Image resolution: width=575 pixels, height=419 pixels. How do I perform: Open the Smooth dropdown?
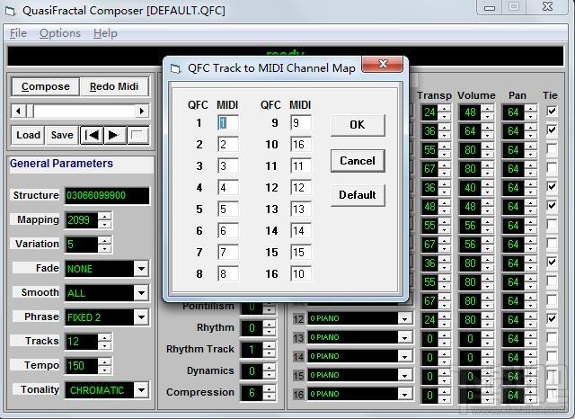[x=141, y=293]
